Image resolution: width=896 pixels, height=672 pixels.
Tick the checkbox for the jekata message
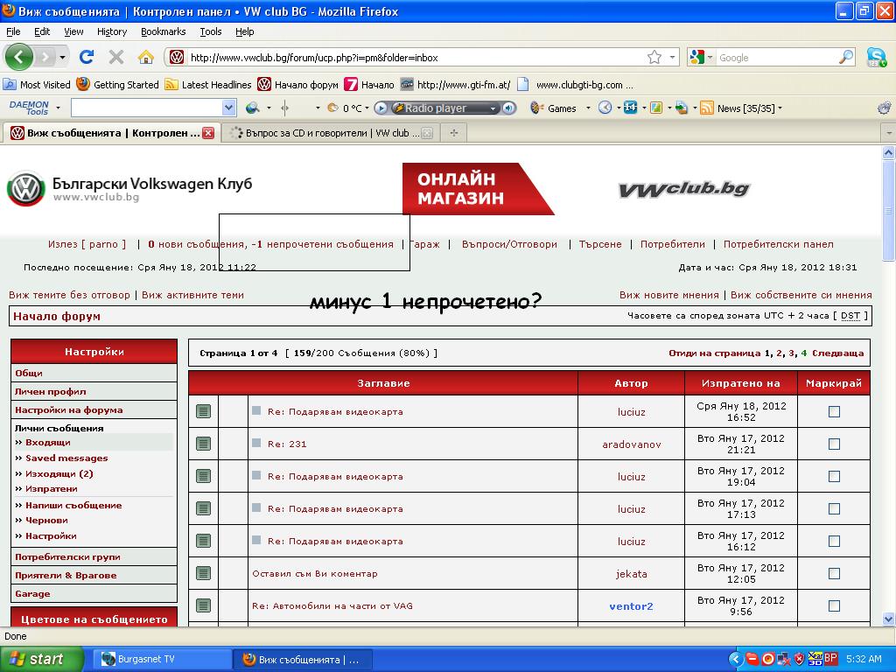[834, 574]
